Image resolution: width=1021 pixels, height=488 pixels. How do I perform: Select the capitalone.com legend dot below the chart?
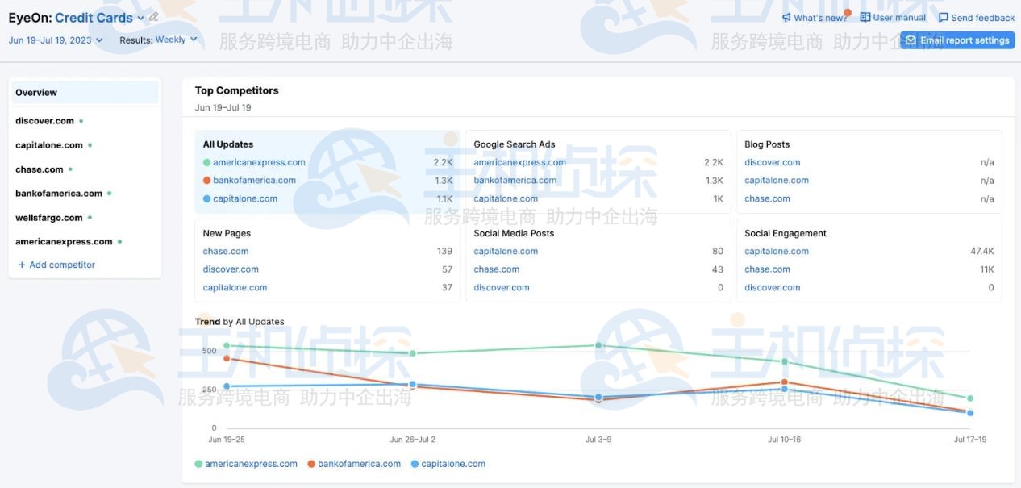414,463
